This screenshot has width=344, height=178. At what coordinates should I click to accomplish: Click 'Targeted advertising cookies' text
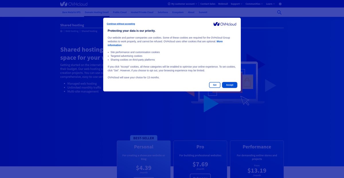tap(126, 56)
